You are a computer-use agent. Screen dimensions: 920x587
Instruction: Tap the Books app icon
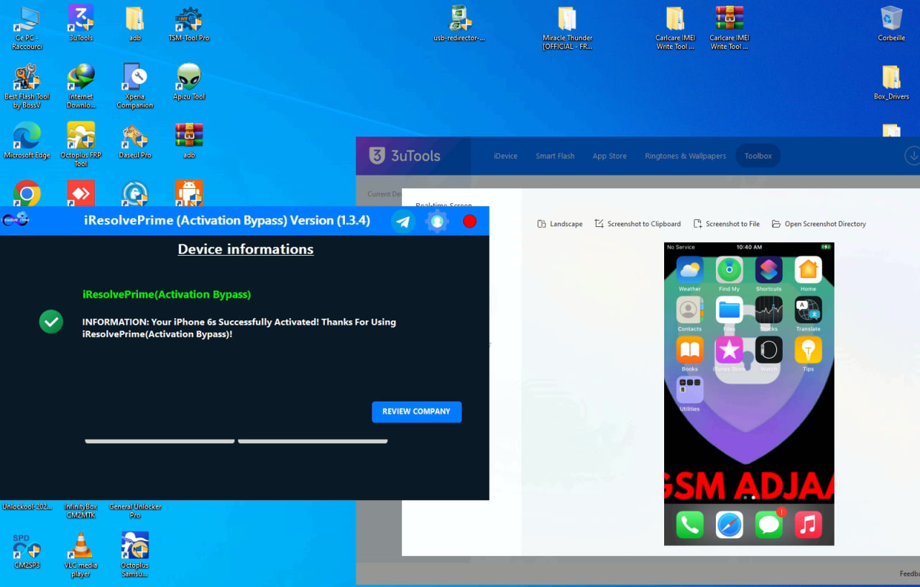click(689, 351)
